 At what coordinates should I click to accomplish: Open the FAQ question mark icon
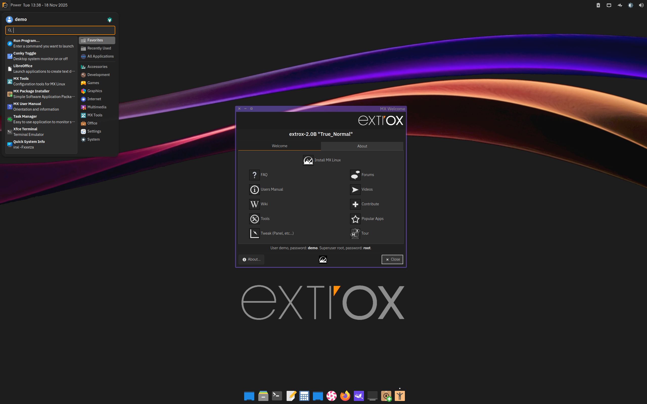tap(254, 175)
